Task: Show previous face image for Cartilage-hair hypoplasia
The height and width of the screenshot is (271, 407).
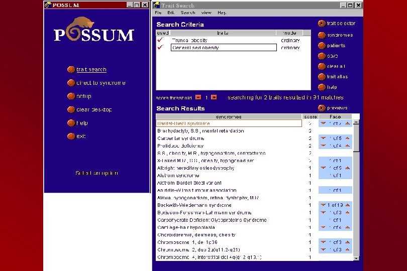Action: tap(323, 227)
